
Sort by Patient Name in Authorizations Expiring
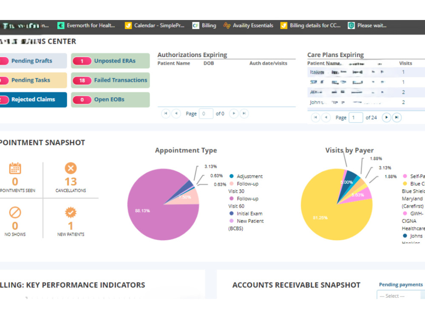[x=174, y=63]
